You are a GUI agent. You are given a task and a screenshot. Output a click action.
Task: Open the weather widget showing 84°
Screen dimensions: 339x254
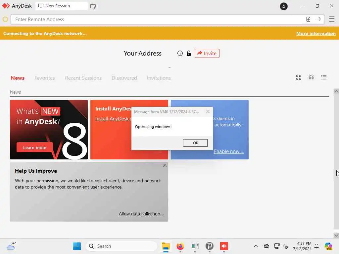[11, 246]
